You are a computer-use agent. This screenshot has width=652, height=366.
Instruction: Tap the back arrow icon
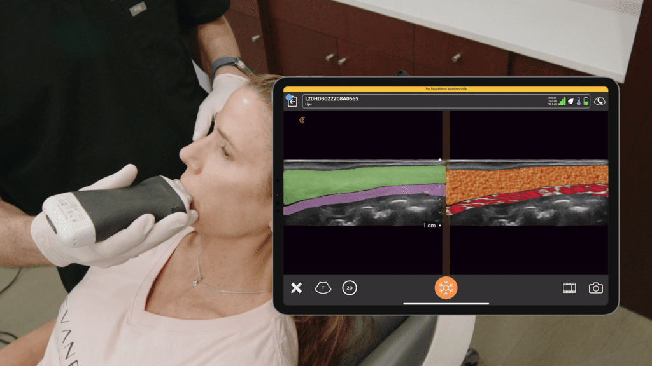(x=292, y=101)
